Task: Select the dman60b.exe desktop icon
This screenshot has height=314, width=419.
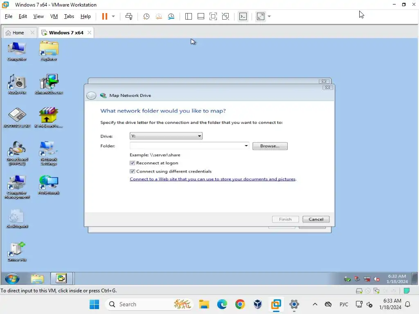Action: pos(49,85)
